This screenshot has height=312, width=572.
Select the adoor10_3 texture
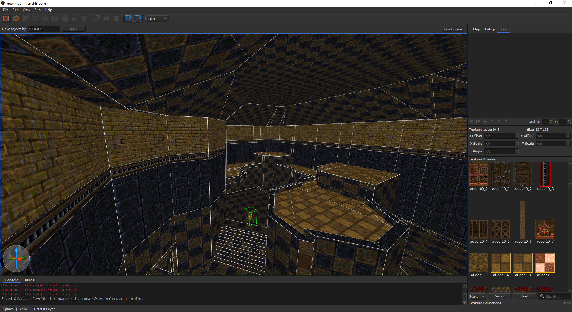tap(545, 174)
